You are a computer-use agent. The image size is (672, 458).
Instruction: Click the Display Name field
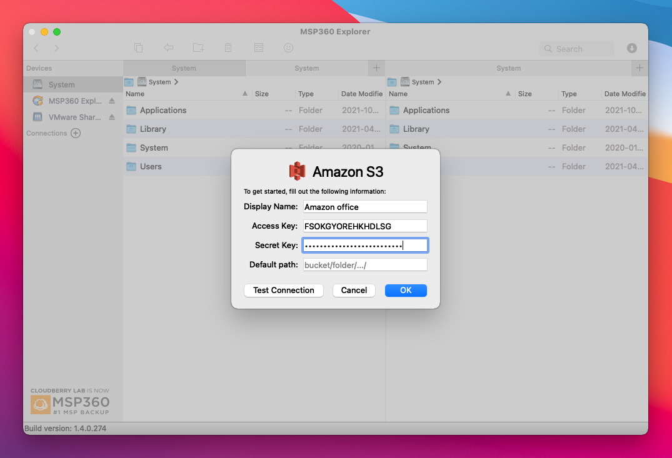(365, 207)
